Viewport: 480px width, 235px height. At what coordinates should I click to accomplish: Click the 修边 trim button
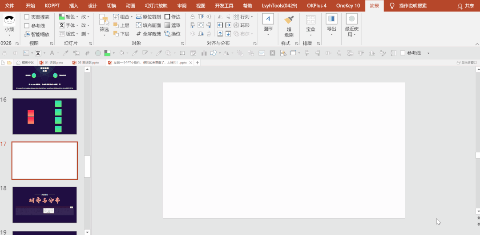pyautogui.click(x=172, y=17)
